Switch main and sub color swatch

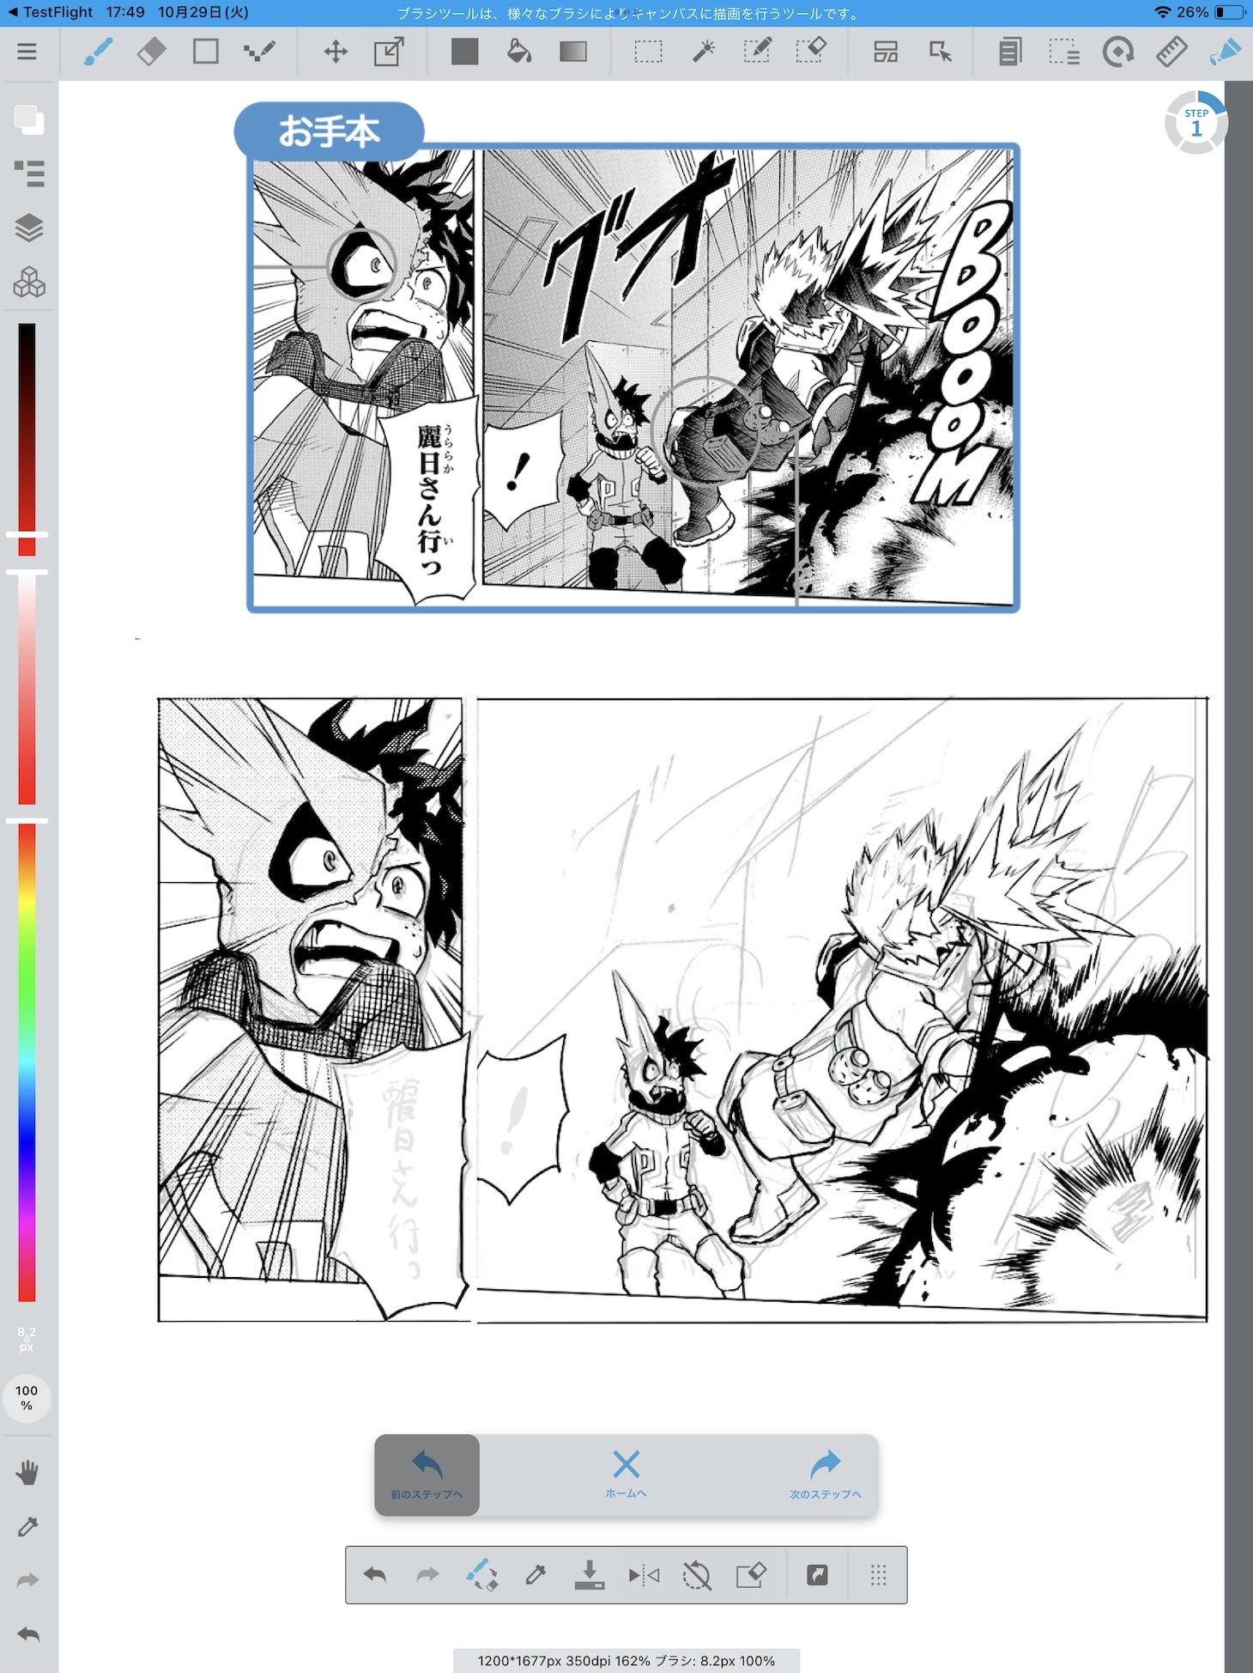pyautogui.click(x=29, y=120)
